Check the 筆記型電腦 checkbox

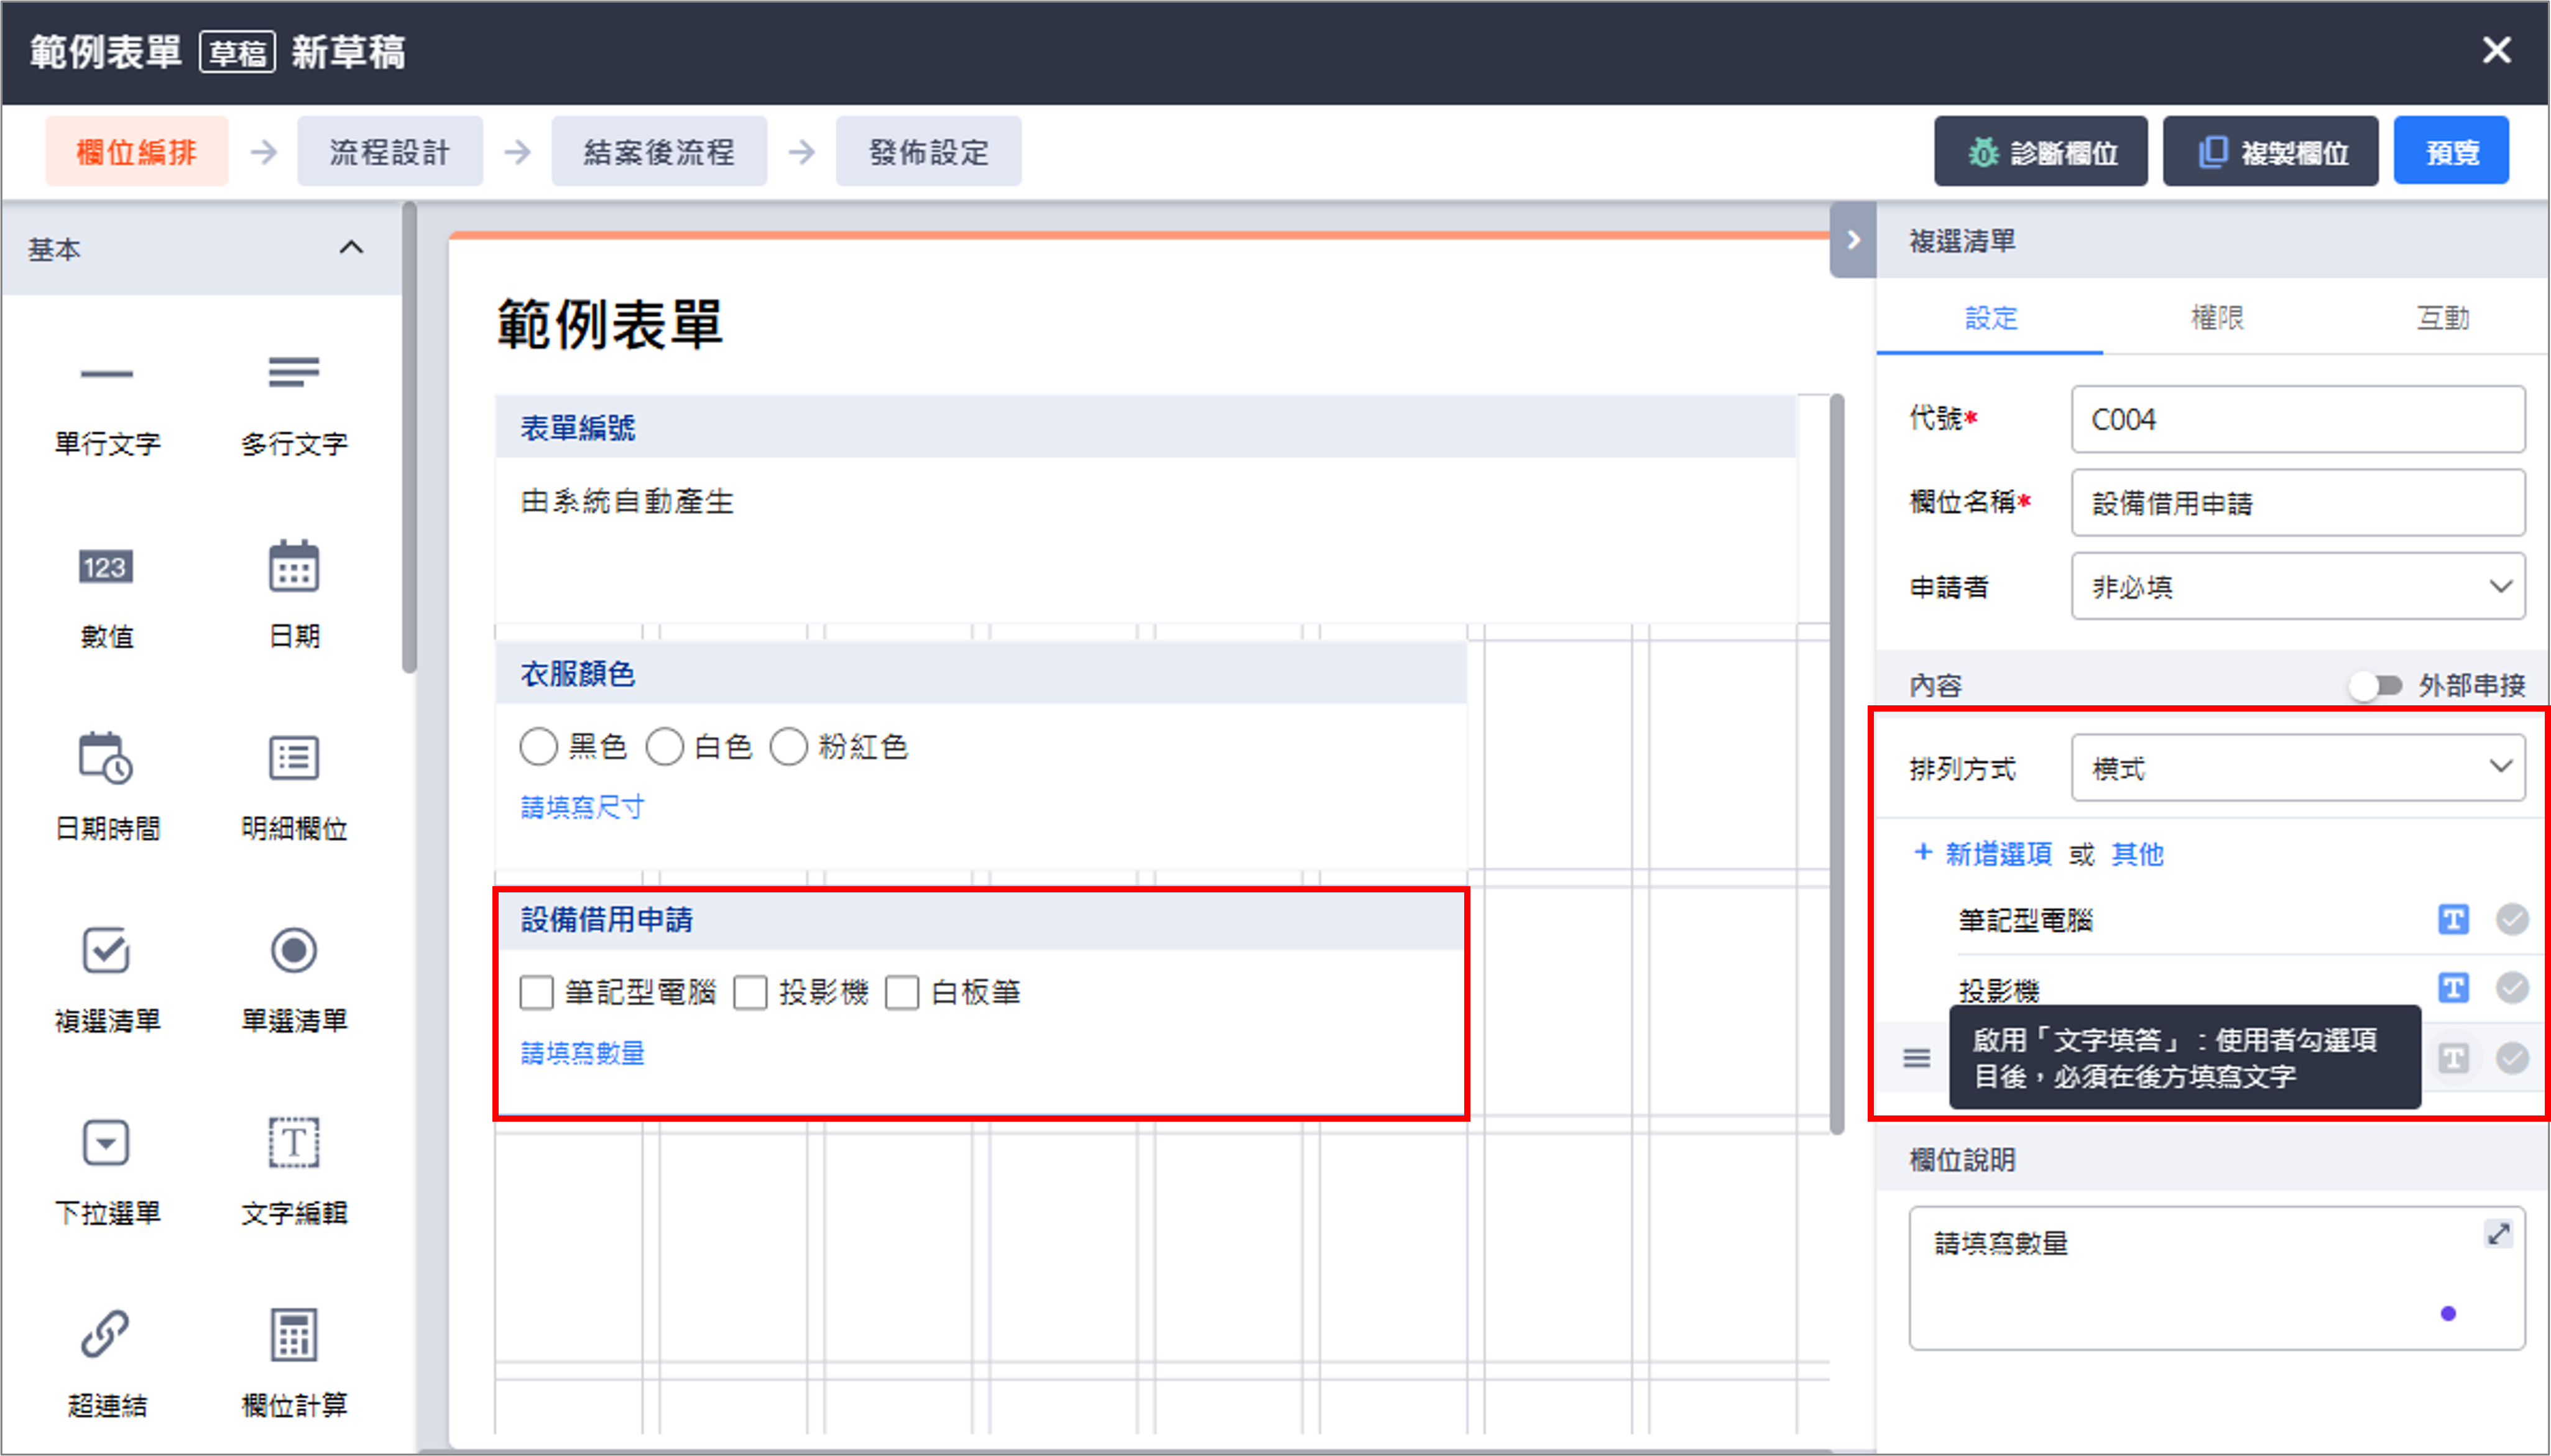point(537,993)
